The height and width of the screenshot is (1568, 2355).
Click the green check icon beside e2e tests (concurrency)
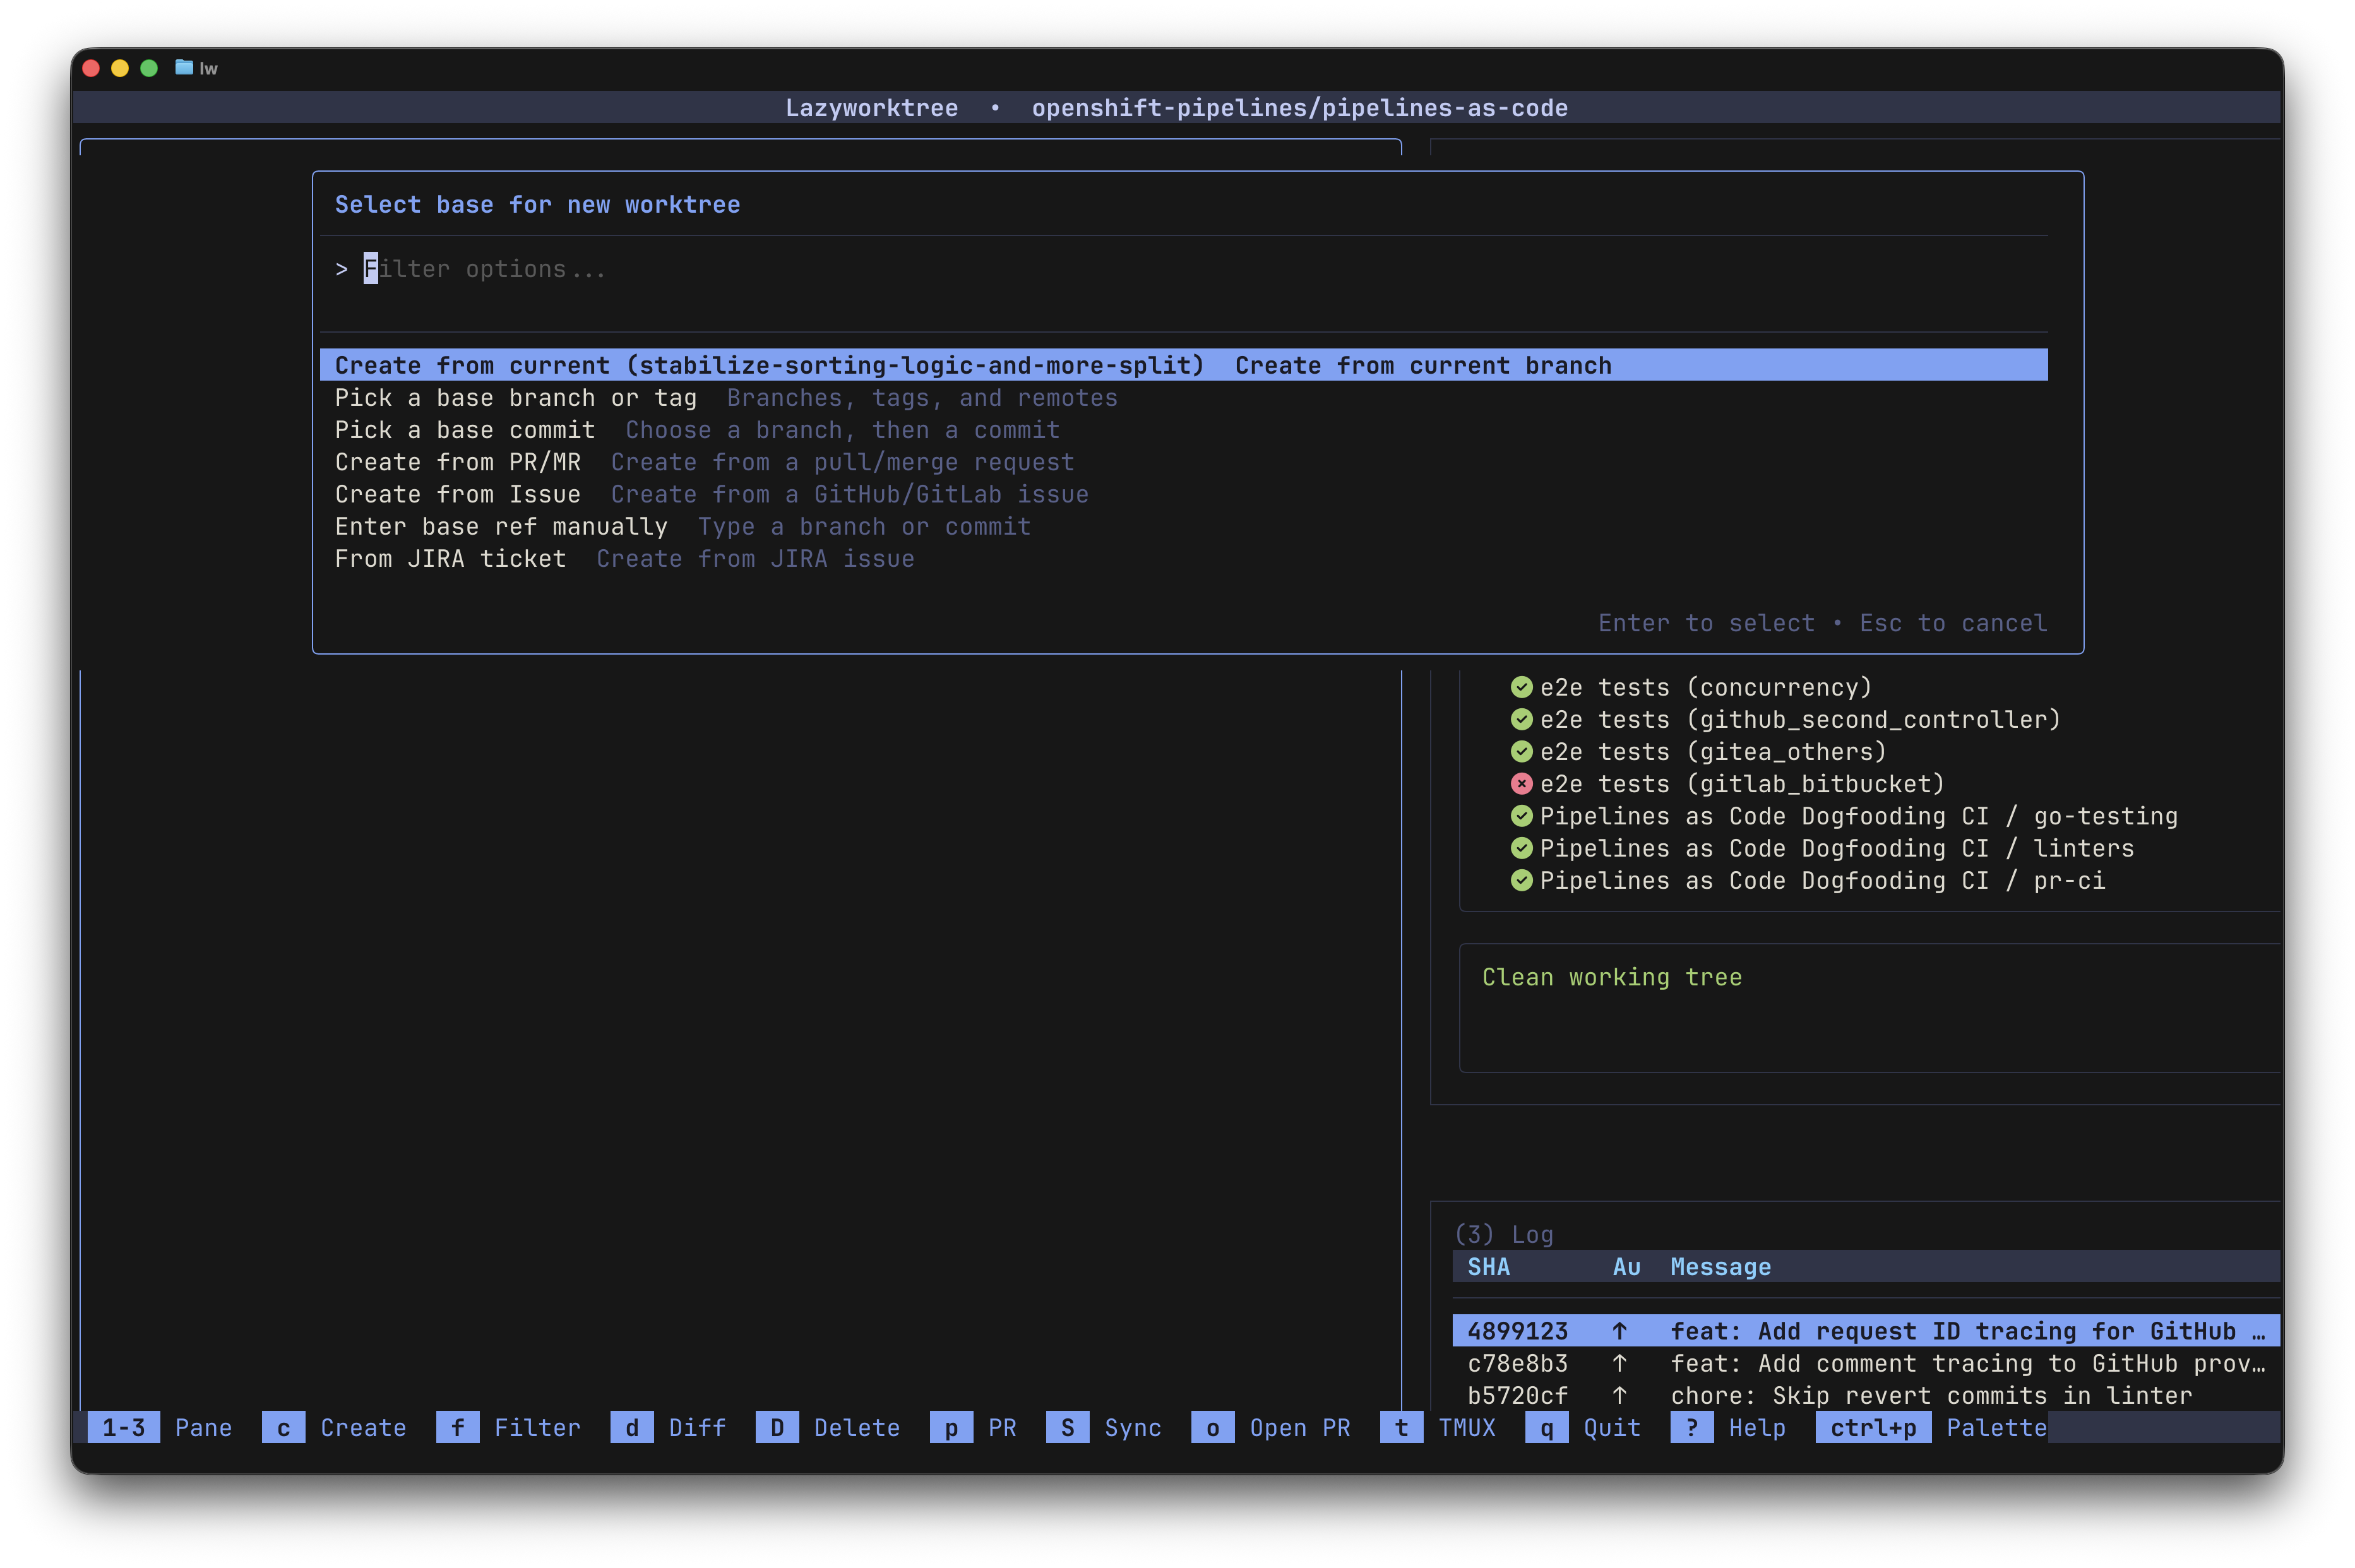click(x=1521, y=687)
